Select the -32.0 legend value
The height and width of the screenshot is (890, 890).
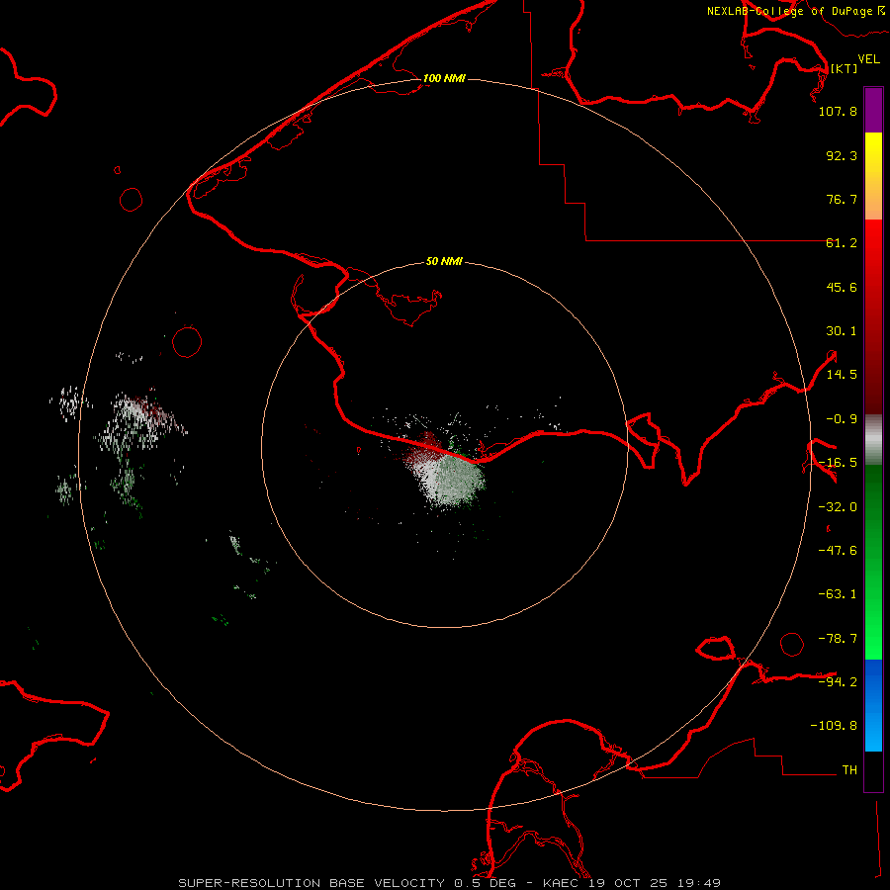(838, 507)
